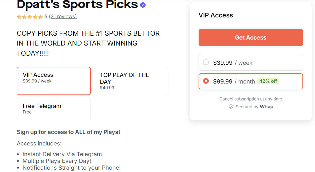The image size is (315, 172).
Task: Select the VIP Access plan card
Action: [54, 81]
